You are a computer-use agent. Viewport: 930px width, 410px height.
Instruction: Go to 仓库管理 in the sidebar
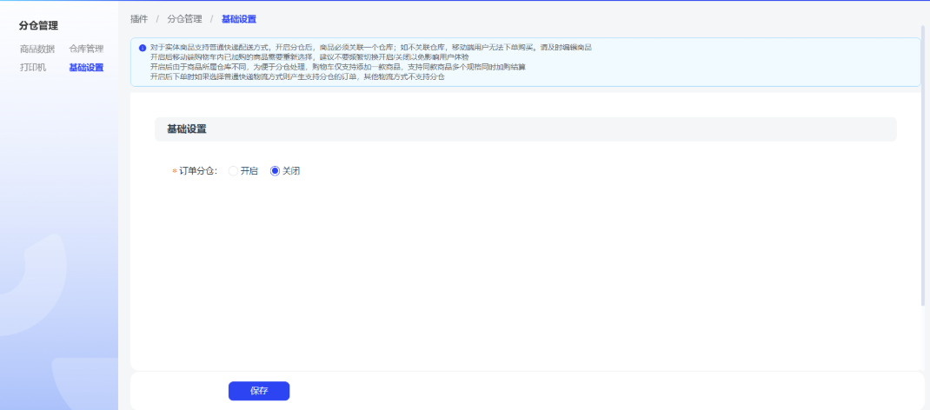(86, 49)
